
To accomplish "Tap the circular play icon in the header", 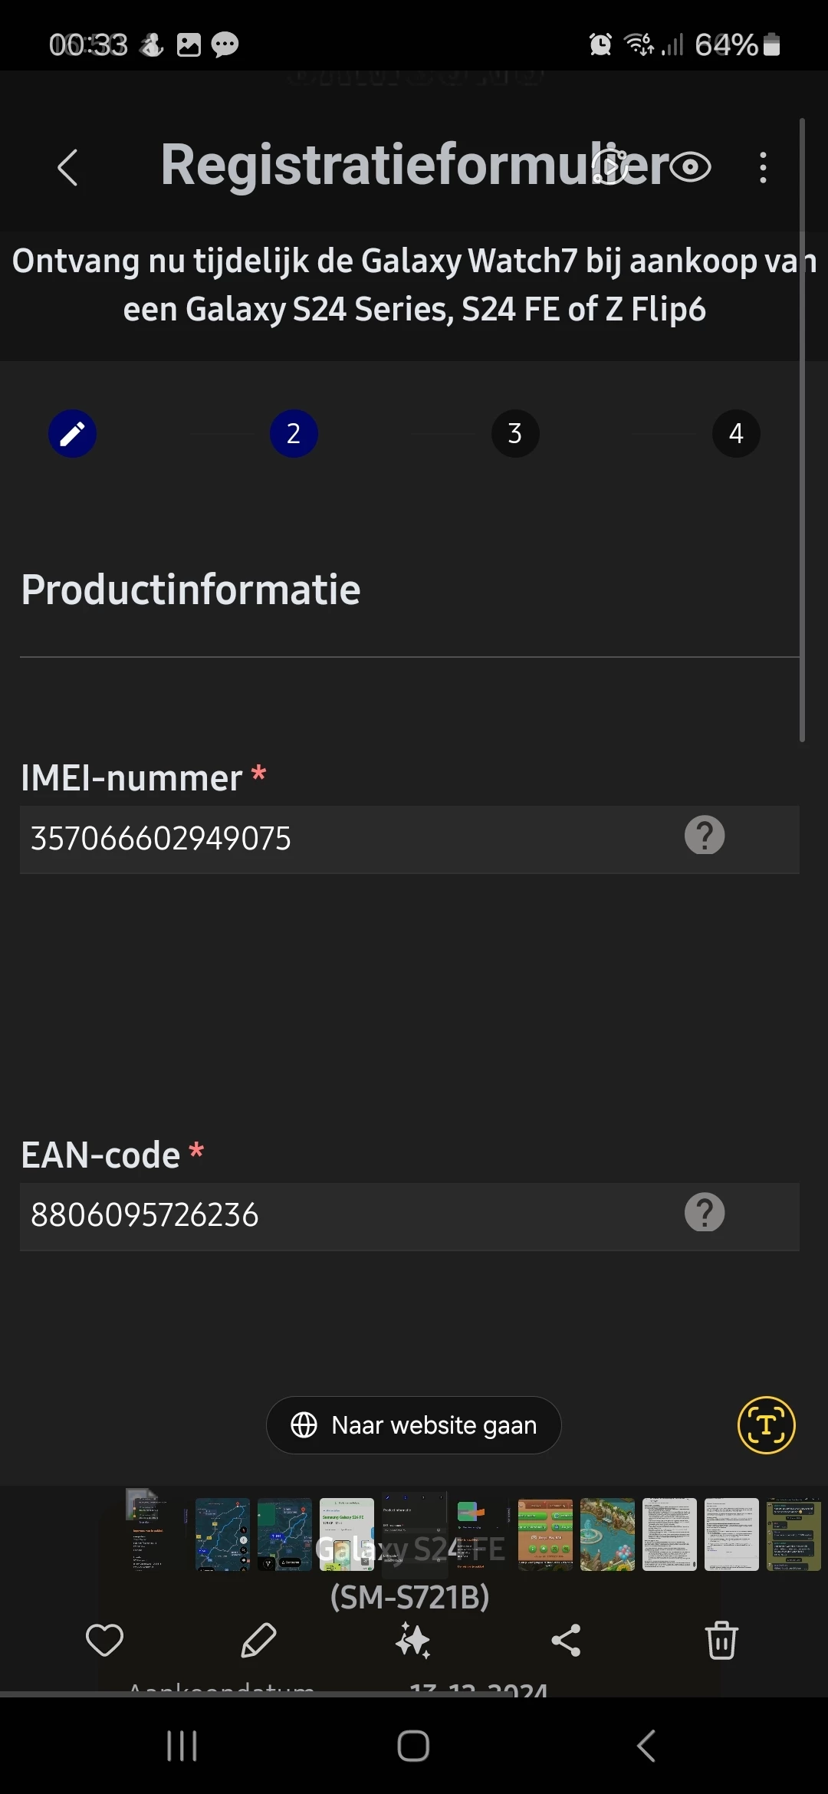I will click(611, 166).
